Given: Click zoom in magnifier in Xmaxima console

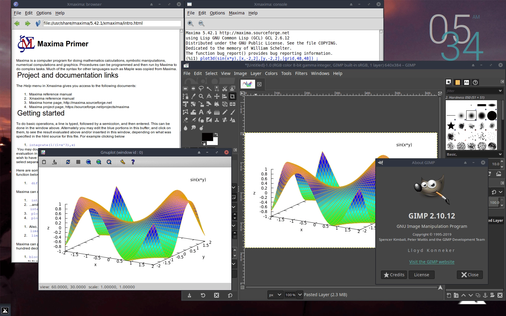Looking at the screenshot, I should (191, 23).
